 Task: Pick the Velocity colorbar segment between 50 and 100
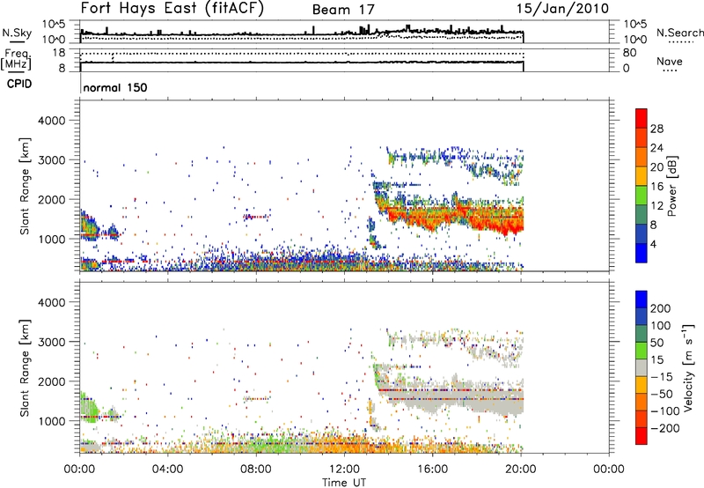tap(642, 334)
